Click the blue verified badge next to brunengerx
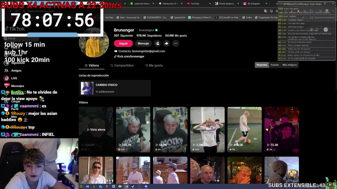This screenshot has height=189, width=337. tap(156, 30)
